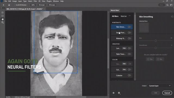
Task: Click the back arrow in options bar
Action: tap(4, 5)
